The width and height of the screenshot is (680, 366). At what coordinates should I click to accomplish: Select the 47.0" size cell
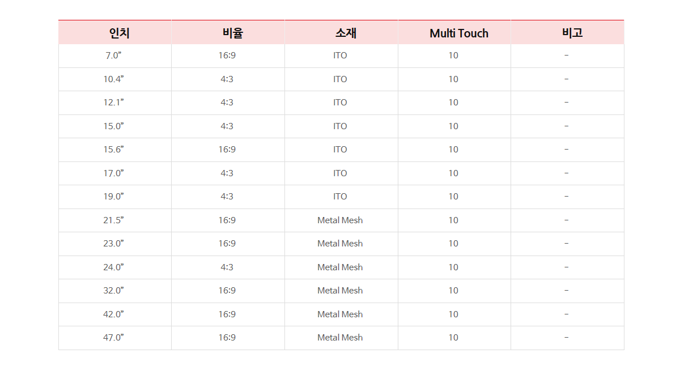click(115, 338)
